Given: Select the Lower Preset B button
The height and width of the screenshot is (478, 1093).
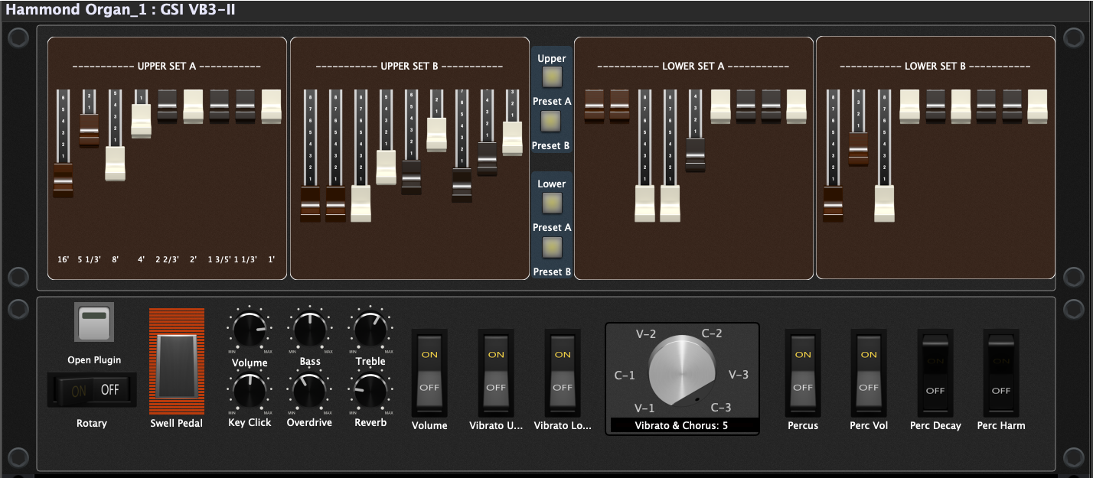Looking at the screenshot, I should [x=551, y=247].
